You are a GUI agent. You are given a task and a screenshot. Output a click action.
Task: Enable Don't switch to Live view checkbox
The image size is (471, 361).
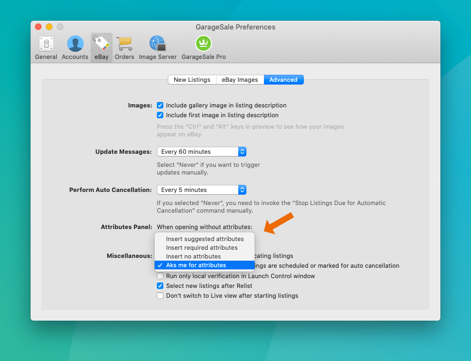pyautogui.click(x=160, y=296)
